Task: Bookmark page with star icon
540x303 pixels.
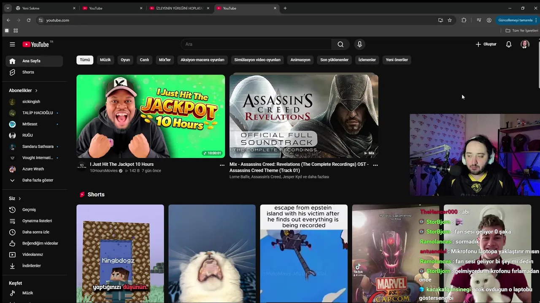Action: pyautogui.click(x=450, y=20)
